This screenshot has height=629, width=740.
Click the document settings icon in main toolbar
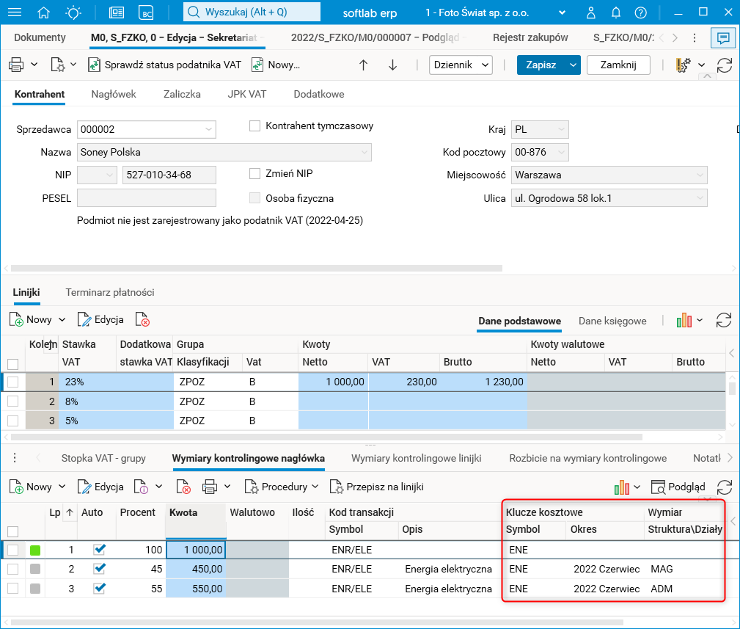[58, 65]
